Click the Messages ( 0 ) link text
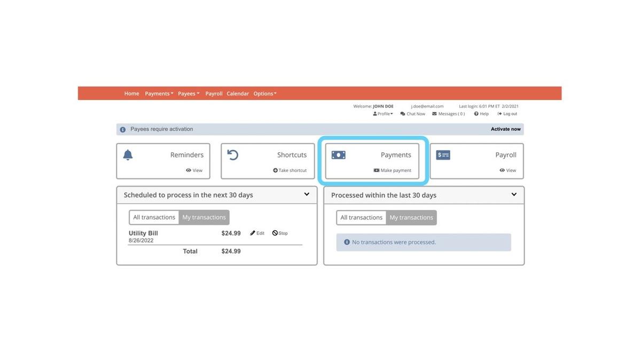This screenshot has width=641, height=360. tap(451, 114)
